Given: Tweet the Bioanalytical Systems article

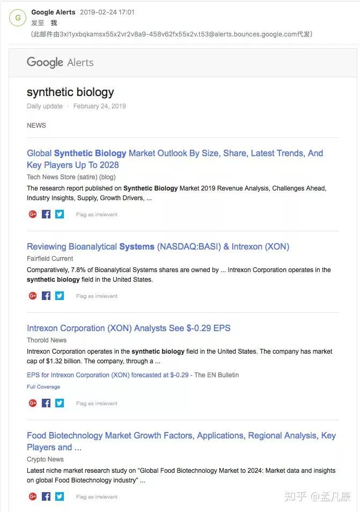Looking at the screenshot, I should 60,296.
